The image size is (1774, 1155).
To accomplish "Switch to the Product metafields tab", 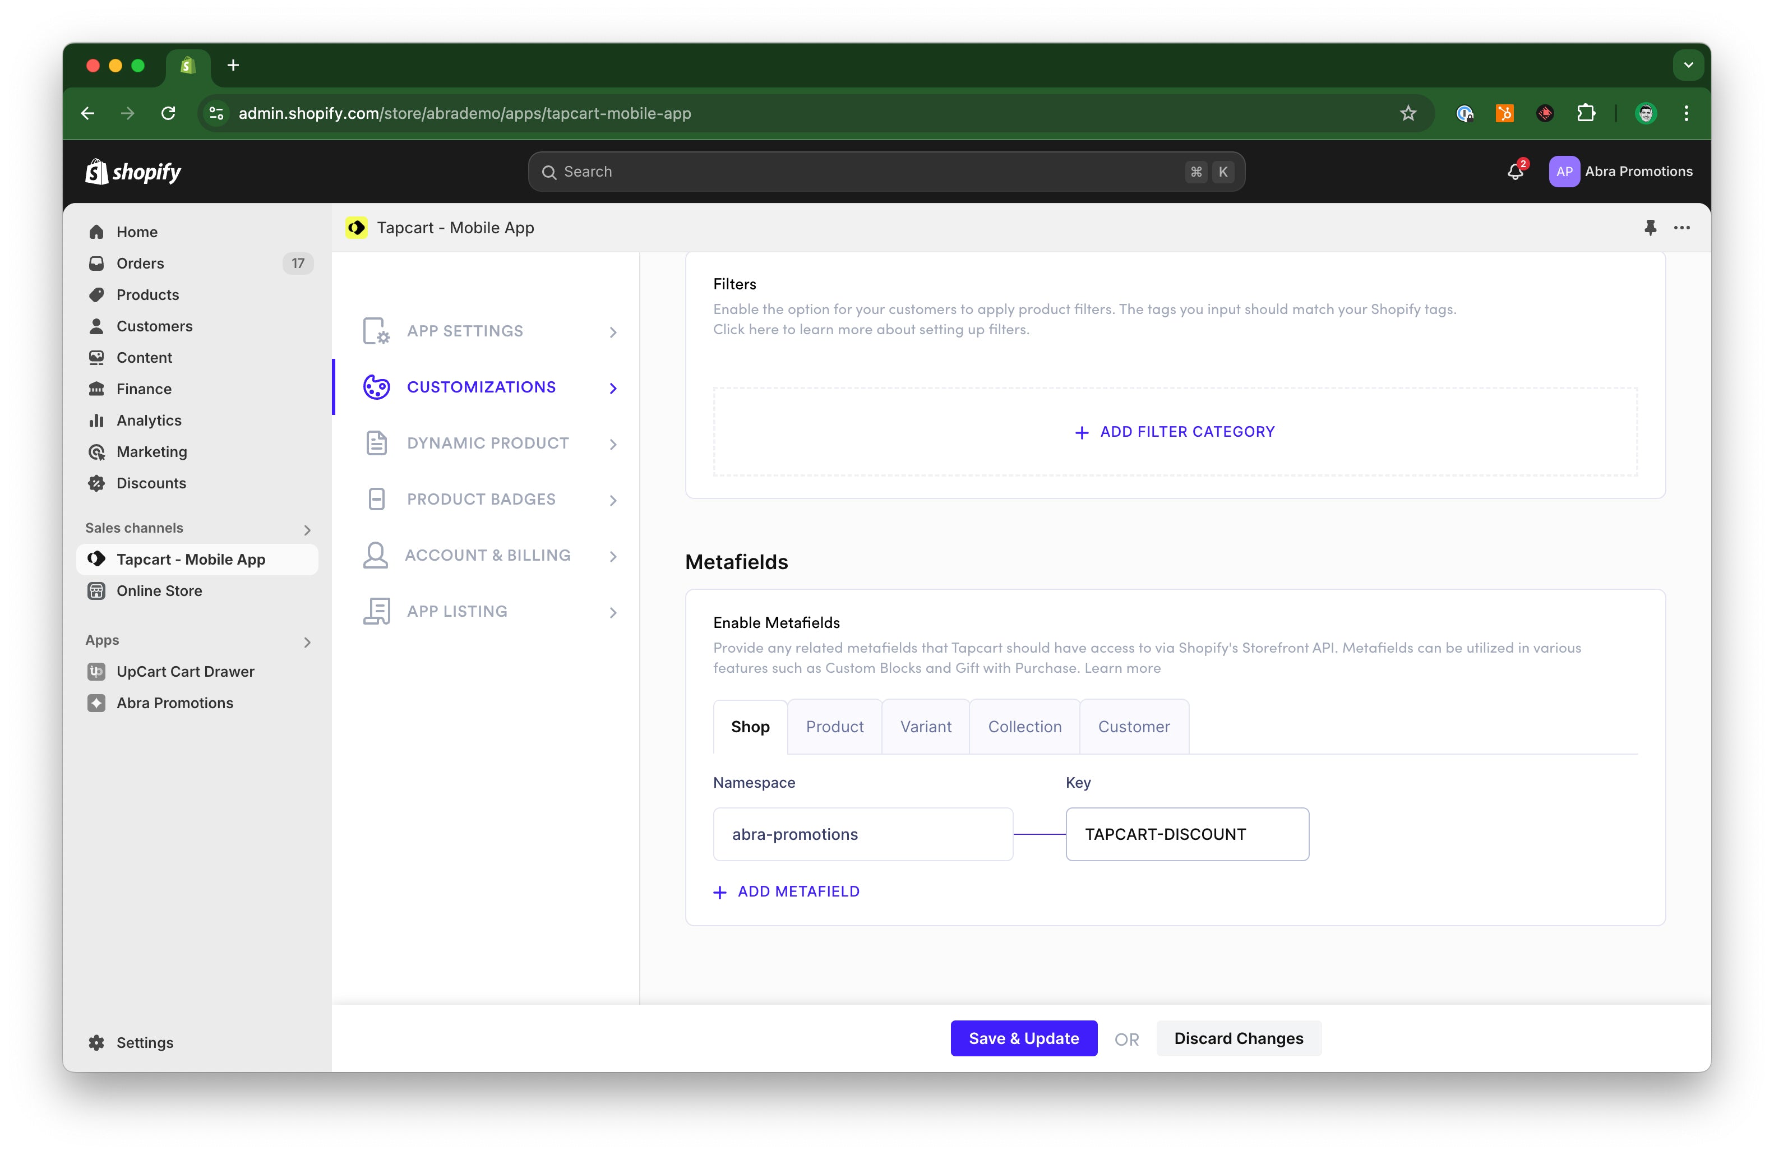I will coord(835,727).
